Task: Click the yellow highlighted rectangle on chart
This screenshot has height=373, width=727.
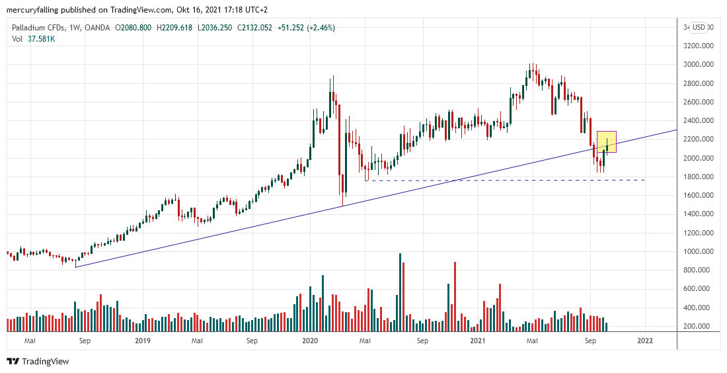Action: coord(607,142)
